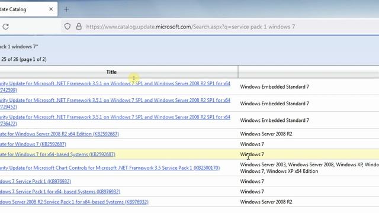379x213 pixels.
Task: Click Windows Server 2008 R2 cell in KB976932 row
Action: pyautogui.click(x=266, y=202)
